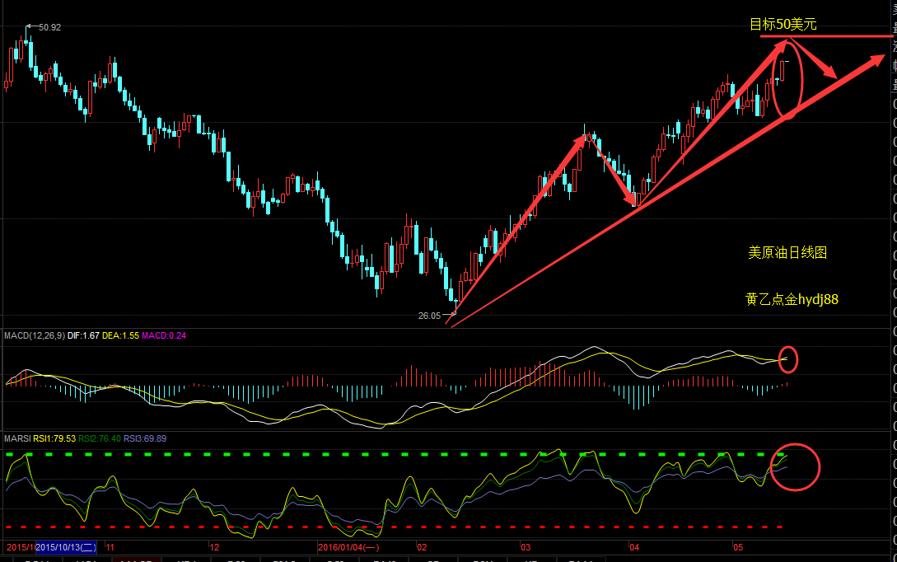The image size is (897, 562).
Task: Click the 2016/01/04 date marker
Action: click(x=348, y=547)
